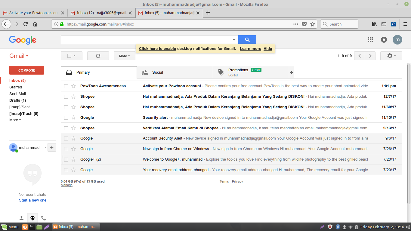Viewport: 411px width, 231px height.
Task: Open Google notifications bell
Action: click(x=384, y=40)
